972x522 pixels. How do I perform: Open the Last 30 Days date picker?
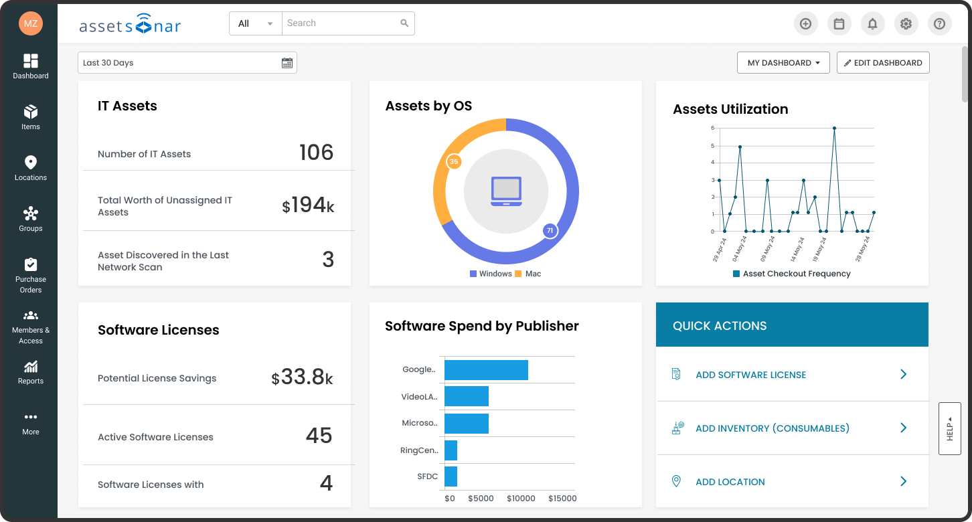click(187, 63)
